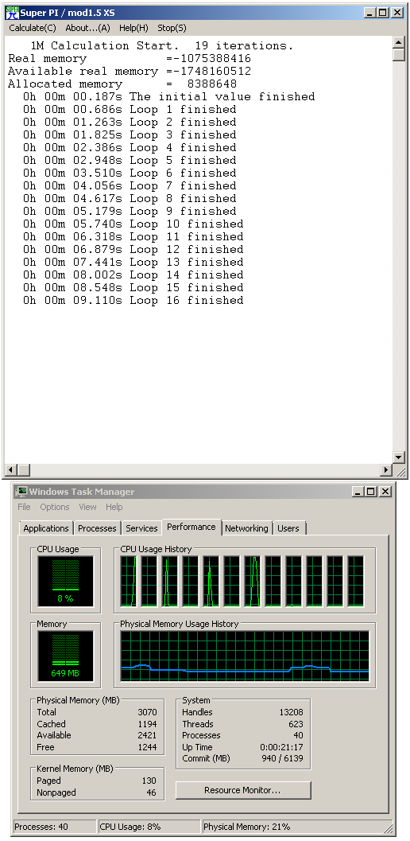This screenshot has width=410, height=841.
Task: Maximize the Super PI window
Action: (x=383, y=12)
